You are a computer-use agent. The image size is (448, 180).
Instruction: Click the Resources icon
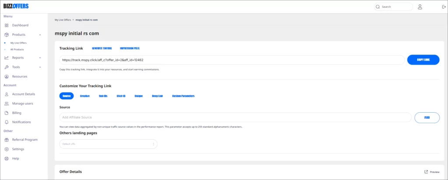(x=7, y=77)
